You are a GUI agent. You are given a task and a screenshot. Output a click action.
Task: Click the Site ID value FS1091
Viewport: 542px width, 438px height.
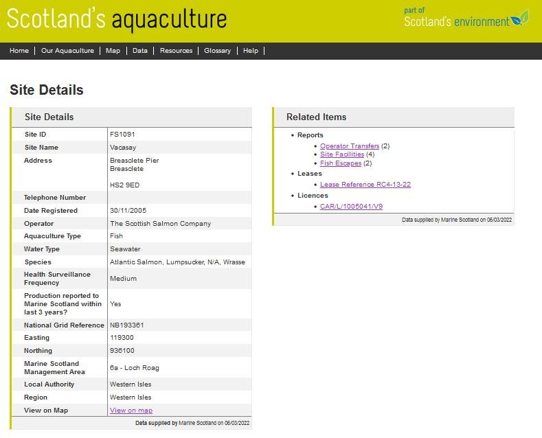pyautogui.click(x=122, y=135)
